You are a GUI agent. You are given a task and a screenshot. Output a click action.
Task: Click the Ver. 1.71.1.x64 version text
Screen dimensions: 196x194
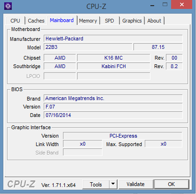[58, 185]
